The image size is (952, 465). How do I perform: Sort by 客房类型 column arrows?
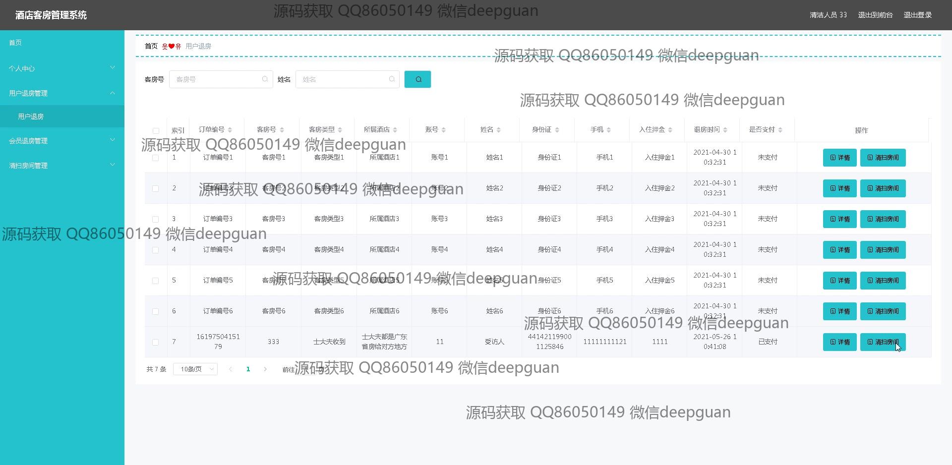pos(340,130)
